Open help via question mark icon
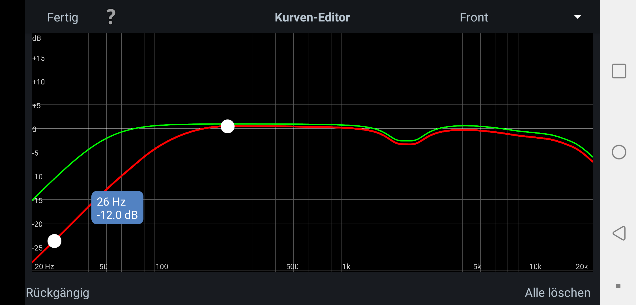This screenshot has width=636, height=305. point(111,17)
